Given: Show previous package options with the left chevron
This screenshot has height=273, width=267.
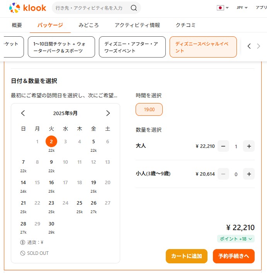Looking at the screenshot, I should click(x=249, y=46).
